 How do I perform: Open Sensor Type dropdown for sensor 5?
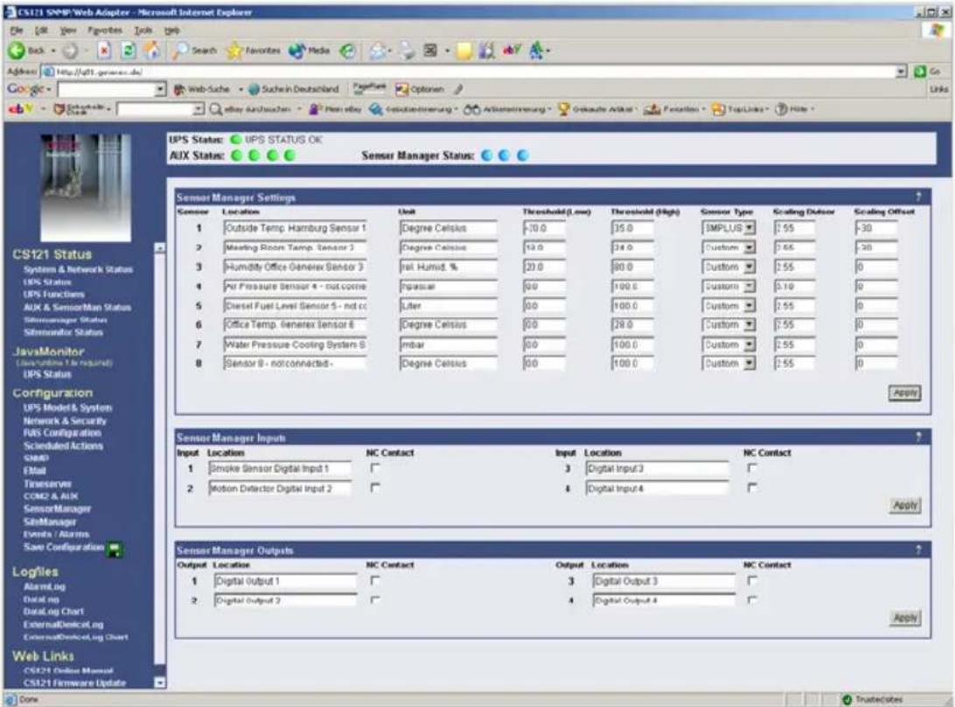pyautogui.click(x=749, y=306)
